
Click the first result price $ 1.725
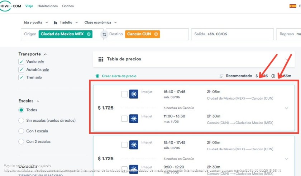106,108
